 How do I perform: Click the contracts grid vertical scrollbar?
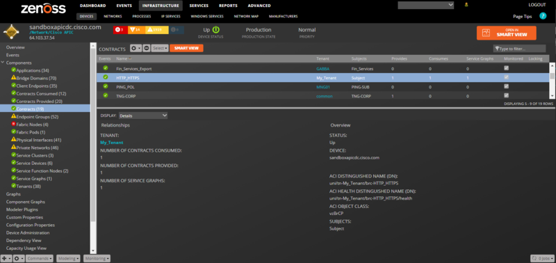[552, 80]
